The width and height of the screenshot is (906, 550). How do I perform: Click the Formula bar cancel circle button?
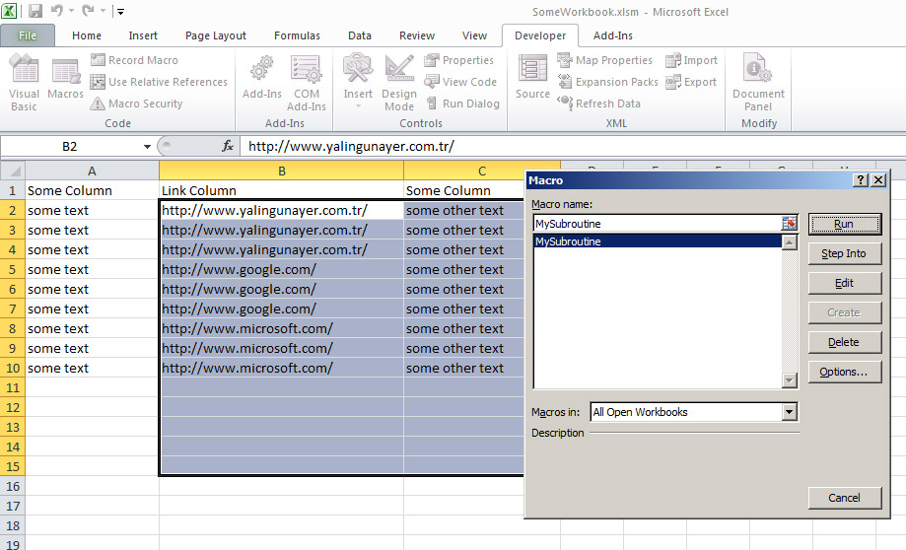pos(167,146)
